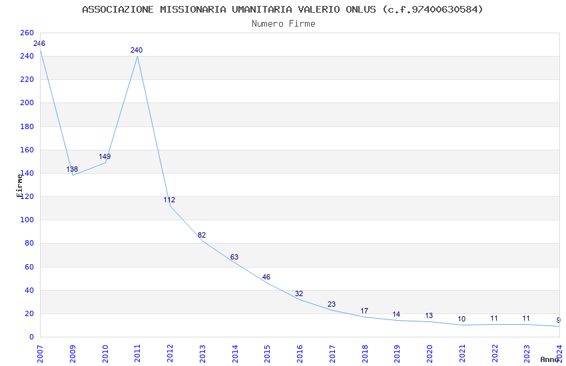This screenshot has width=566, height=366.
Task: Click the x-axis year 2023
Action: [x=527, y=354]
